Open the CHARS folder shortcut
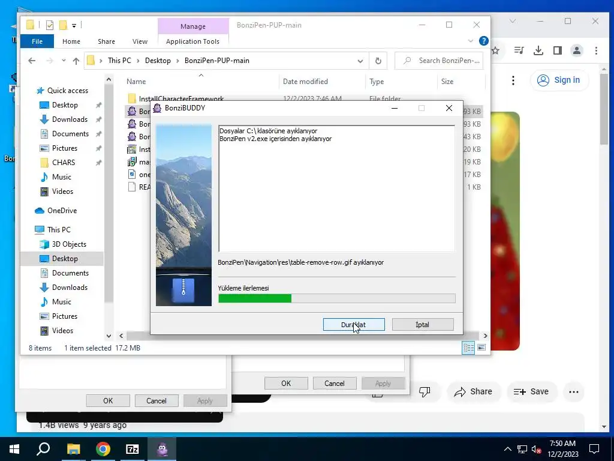Screen dimensions: 614x461 (x=63, y=163)
